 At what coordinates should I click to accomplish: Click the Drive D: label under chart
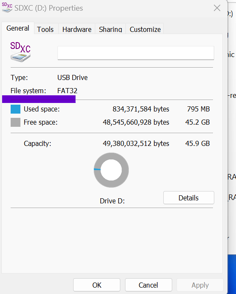112,201
